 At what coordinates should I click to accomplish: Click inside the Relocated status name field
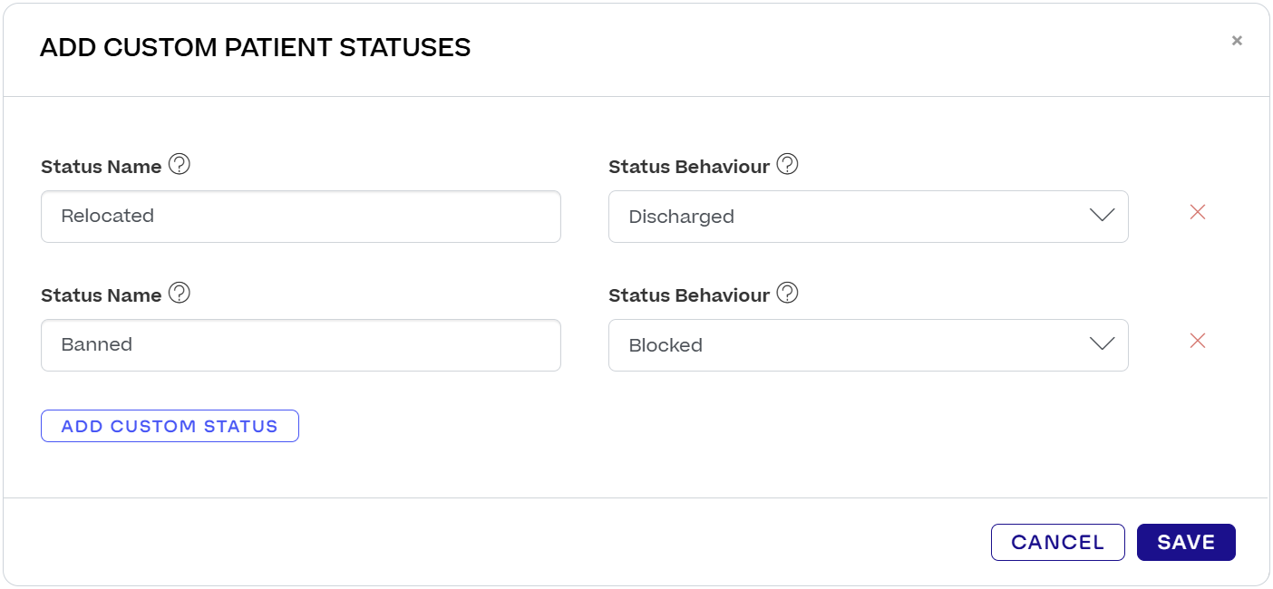click(300, 216)
